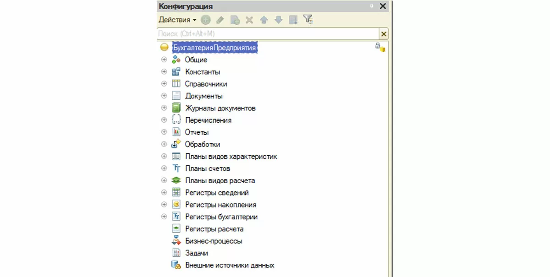Viewport: 550px width, 277px height.
Task: Click the Copy object toolbar icon
Action: tap(235, 20)
